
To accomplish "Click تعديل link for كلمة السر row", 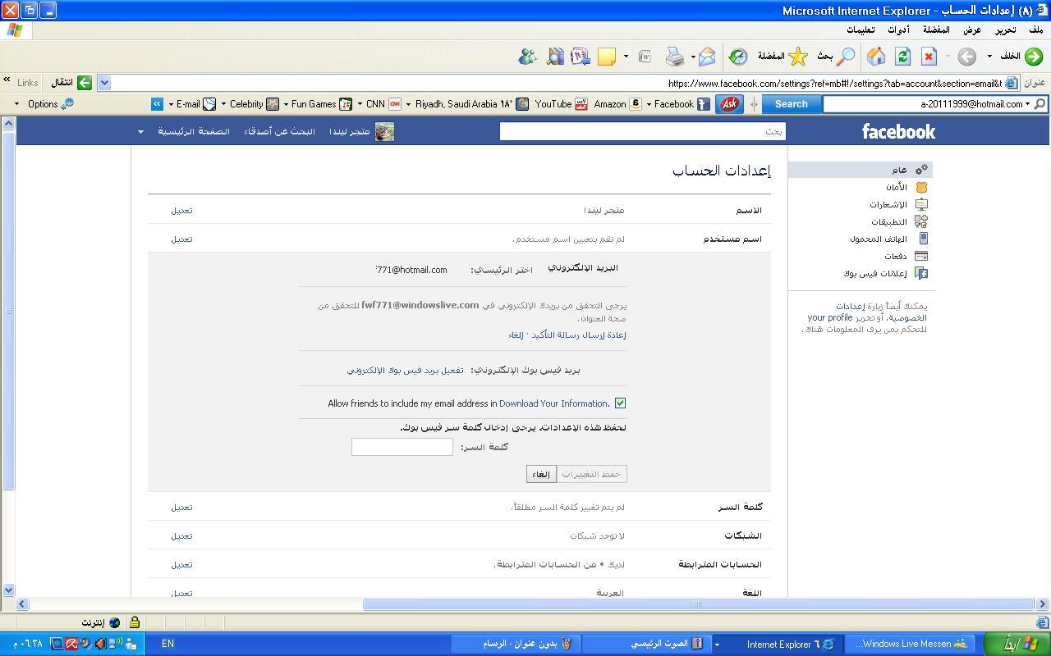I will tap(181, 507).
